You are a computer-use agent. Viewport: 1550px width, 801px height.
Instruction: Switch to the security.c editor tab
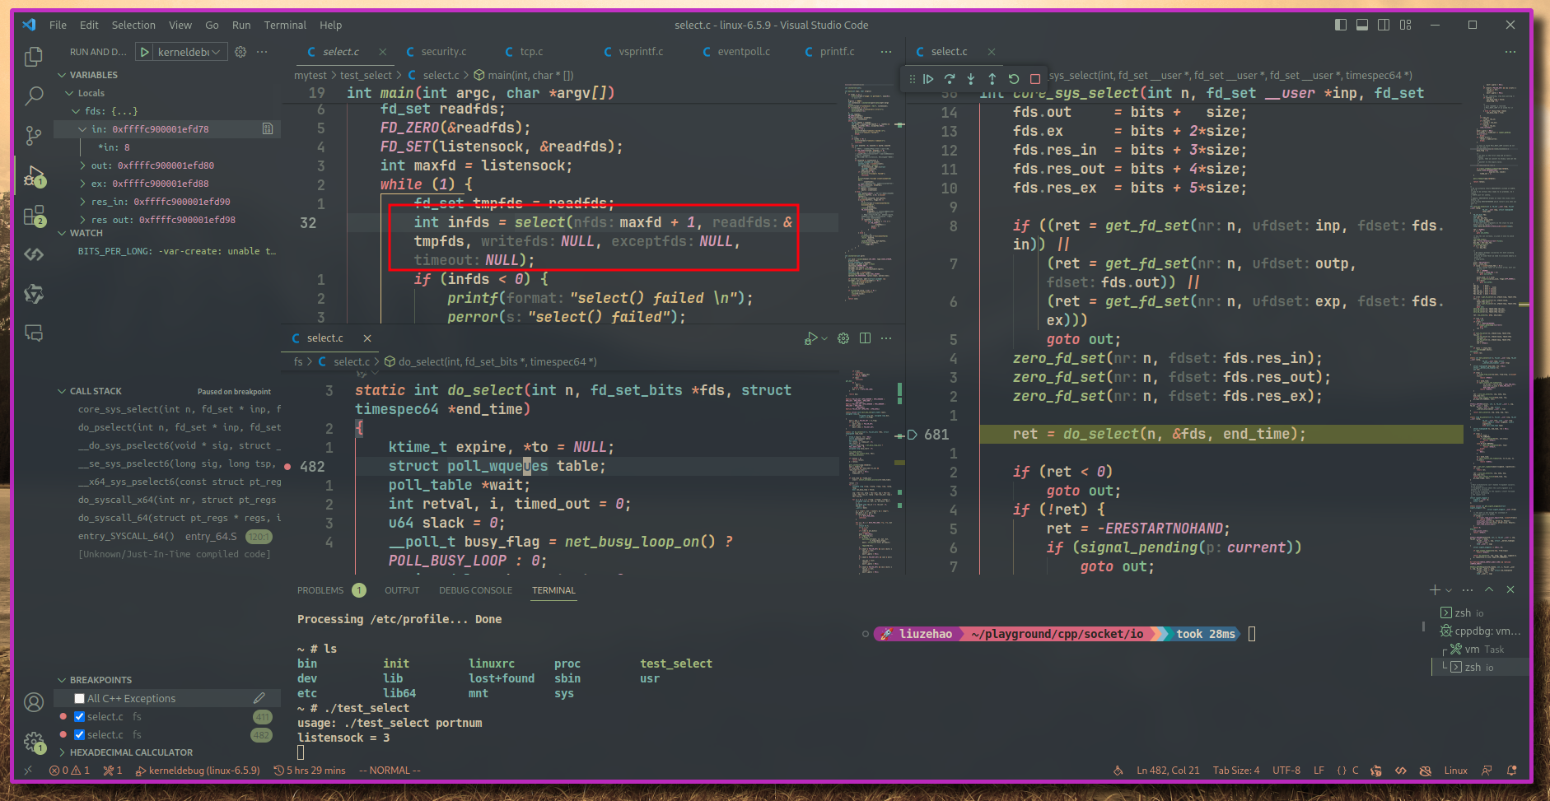[443, 52]
